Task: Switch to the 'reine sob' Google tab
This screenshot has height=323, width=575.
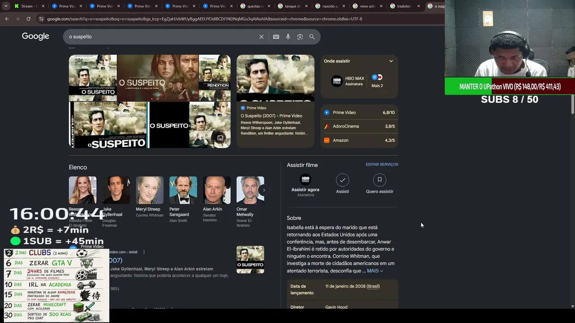Action: click(368, 6)
